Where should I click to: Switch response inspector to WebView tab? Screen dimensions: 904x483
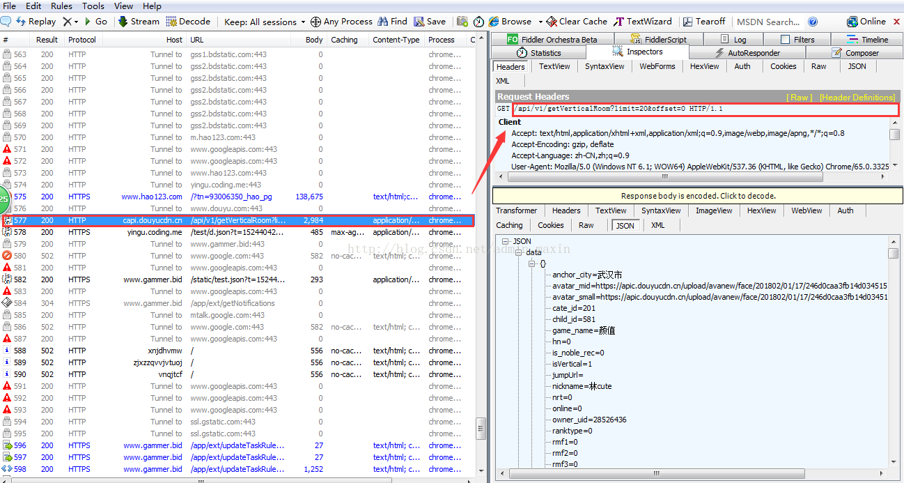pyautogui.click(x=806, y=210)
